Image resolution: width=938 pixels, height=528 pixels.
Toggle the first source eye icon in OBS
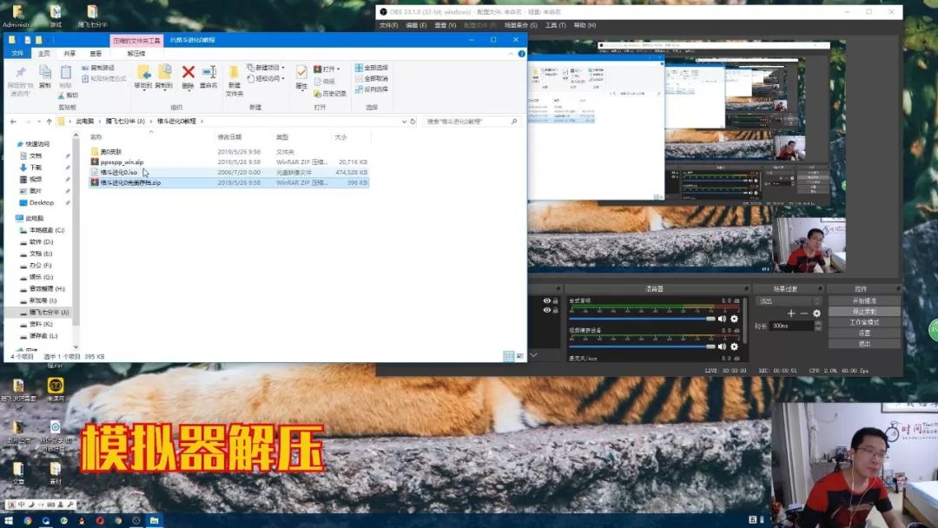[x=546, y=300]
